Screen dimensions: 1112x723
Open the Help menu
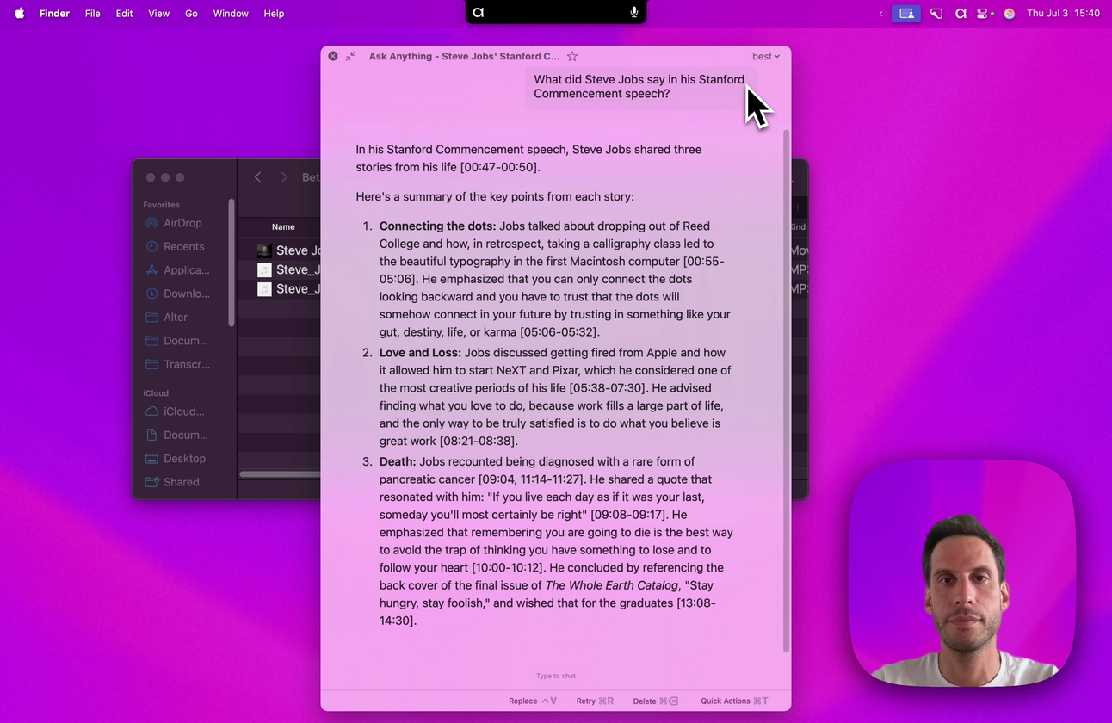pos(274,13)
